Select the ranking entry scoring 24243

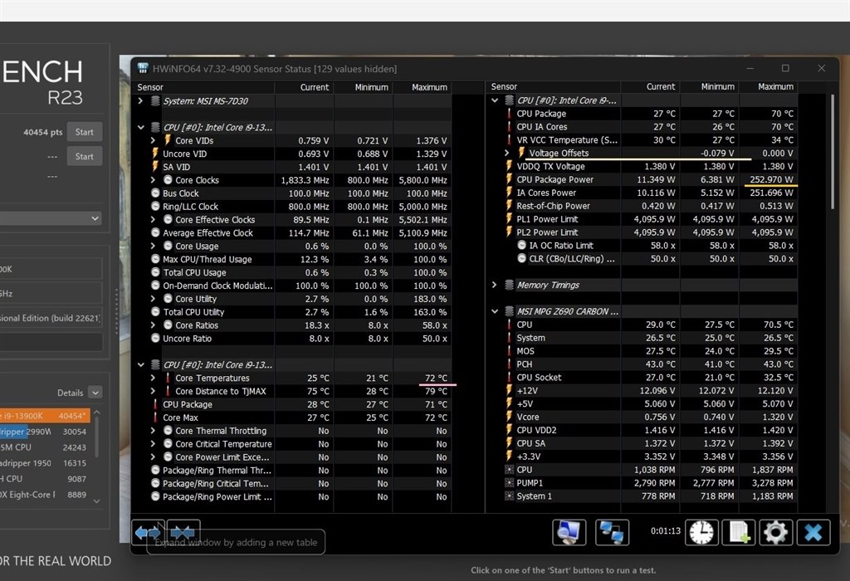[x=45, y=447]
